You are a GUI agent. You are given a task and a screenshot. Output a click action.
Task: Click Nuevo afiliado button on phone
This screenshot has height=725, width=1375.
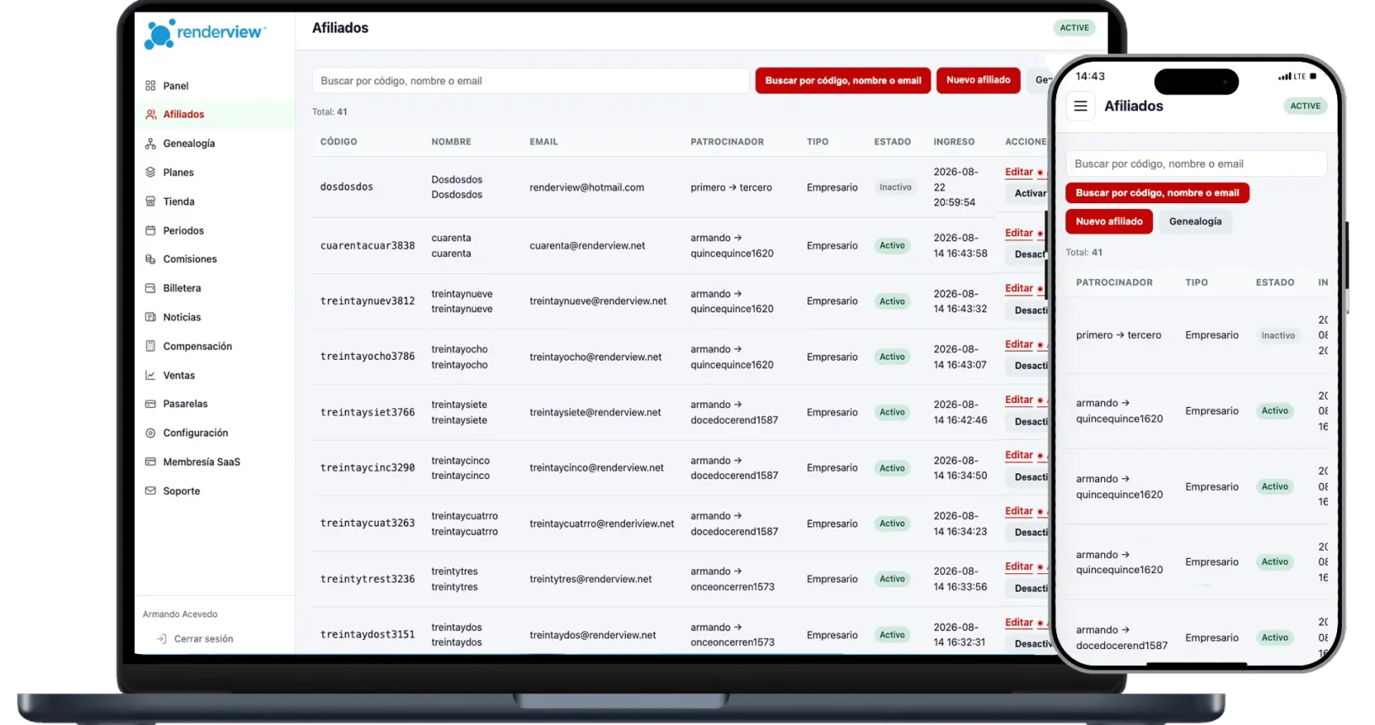(x=1109, y=222)
